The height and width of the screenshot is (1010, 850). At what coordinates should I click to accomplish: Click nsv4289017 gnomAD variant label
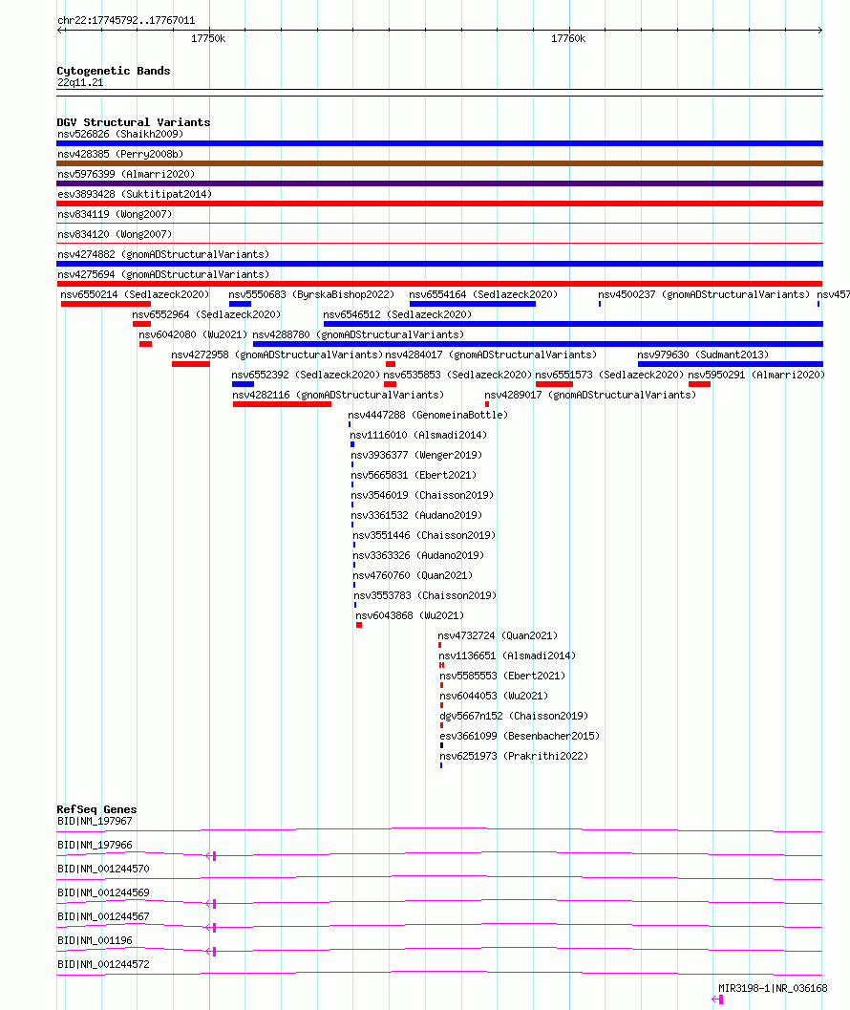[x=590, y=395]
